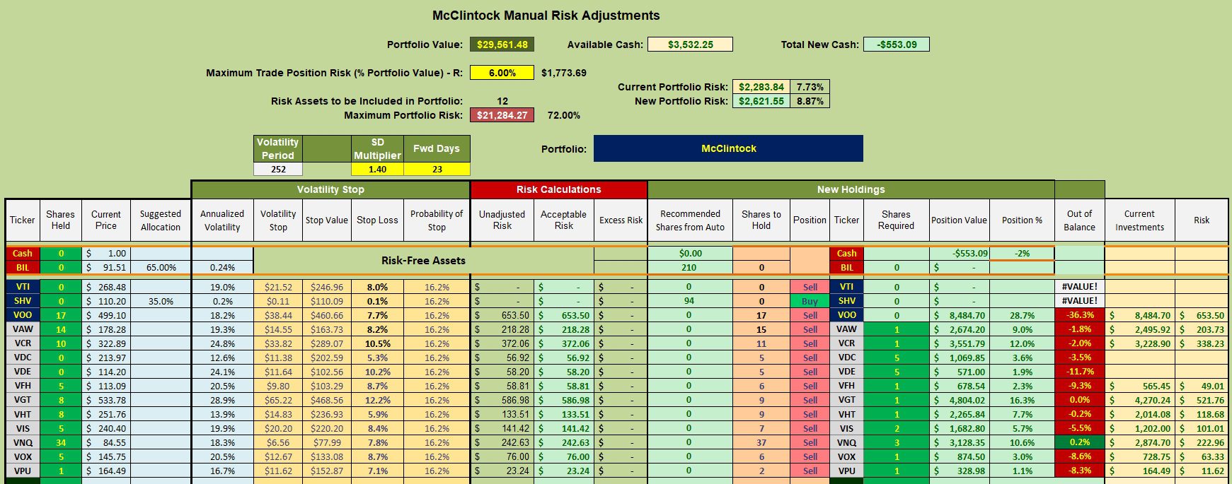Image resolution: width=1232 pixels, height=484 pixels.
Task: Click VGT current price 533.78
Action: click(106, 401)
